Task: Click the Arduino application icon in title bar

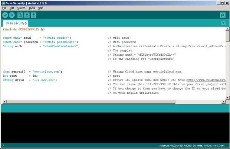Action: [3, 3]
